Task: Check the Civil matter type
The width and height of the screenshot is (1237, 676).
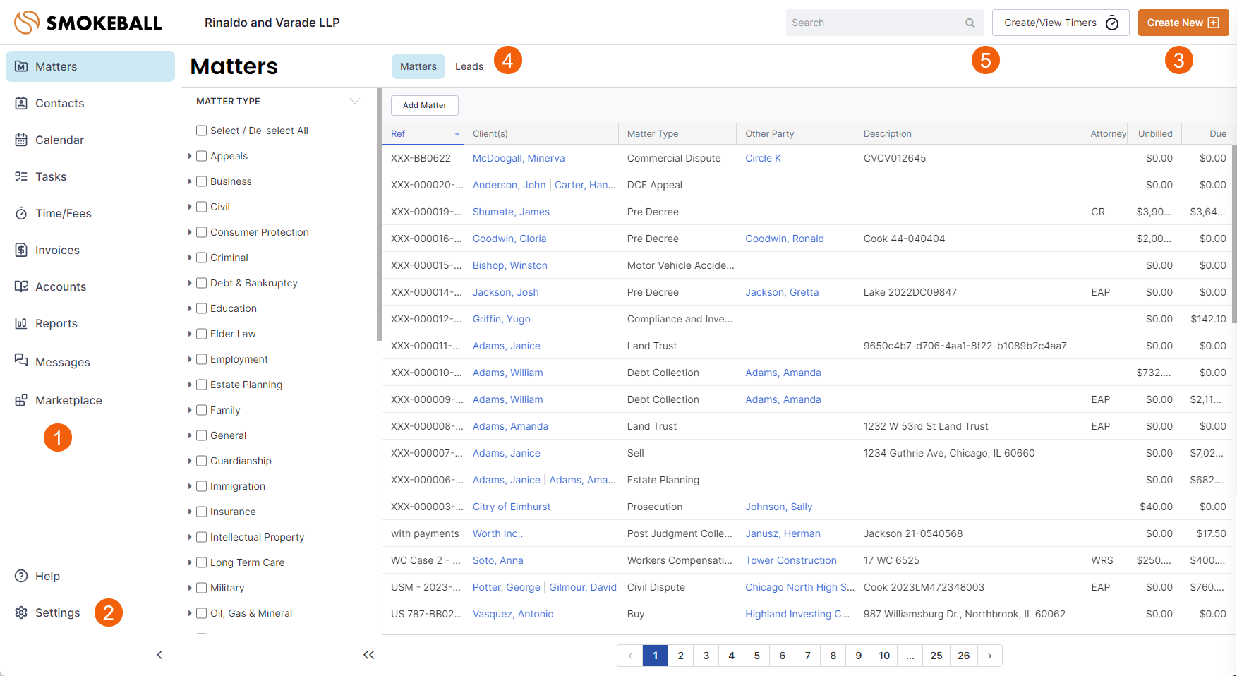Action: (x=201, y=207)
